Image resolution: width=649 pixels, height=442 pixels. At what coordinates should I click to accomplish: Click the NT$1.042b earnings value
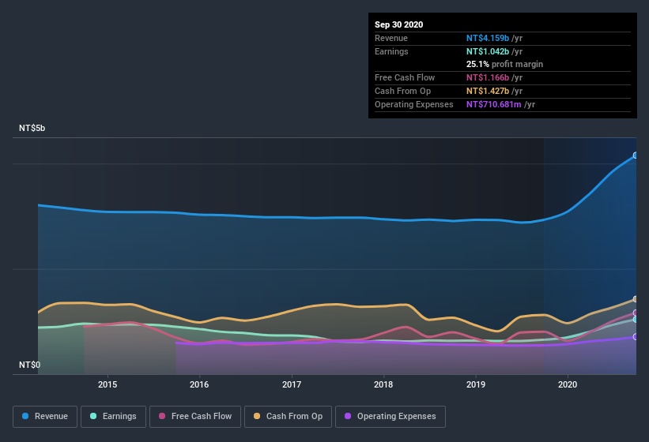(488, 51)
